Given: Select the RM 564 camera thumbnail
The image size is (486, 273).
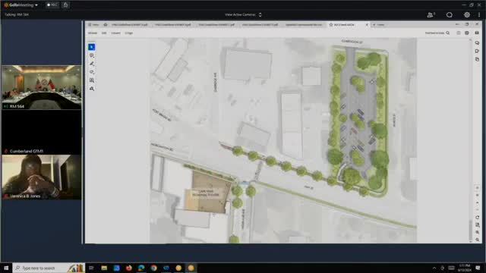Looking at the screenshot, I should point(42,87).
